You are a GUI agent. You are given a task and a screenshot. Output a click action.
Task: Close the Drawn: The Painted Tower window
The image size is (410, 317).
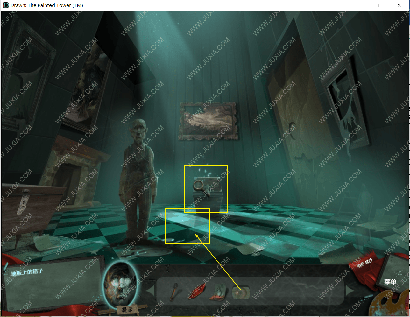pos(399,5)
